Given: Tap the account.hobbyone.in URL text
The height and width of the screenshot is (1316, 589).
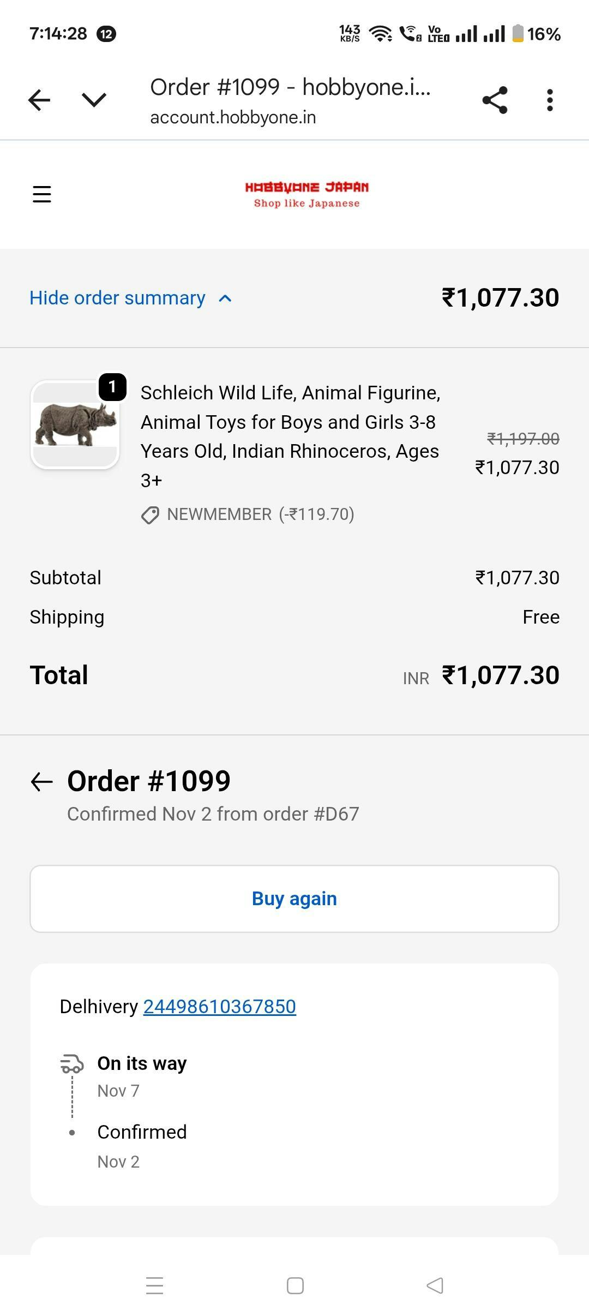Looking at the screenshot, I should tap(233, 117).
